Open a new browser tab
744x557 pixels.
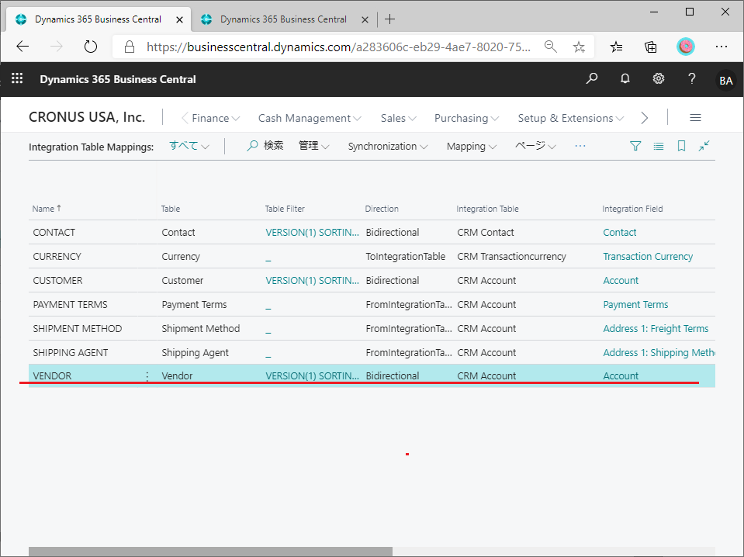coord(389,19)
